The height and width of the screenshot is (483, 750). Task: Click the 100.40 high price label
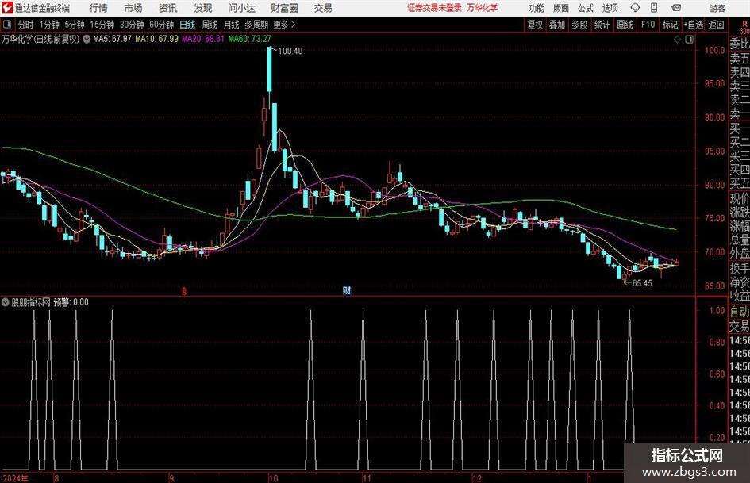coord(290,52)
